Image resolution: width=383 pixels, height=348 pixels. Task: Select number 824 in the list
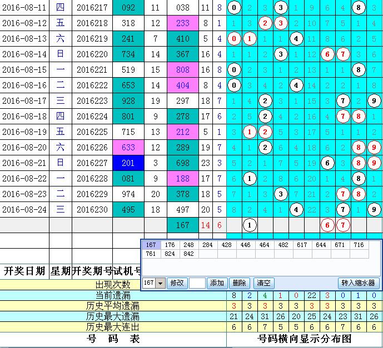[x=170, y=254]
